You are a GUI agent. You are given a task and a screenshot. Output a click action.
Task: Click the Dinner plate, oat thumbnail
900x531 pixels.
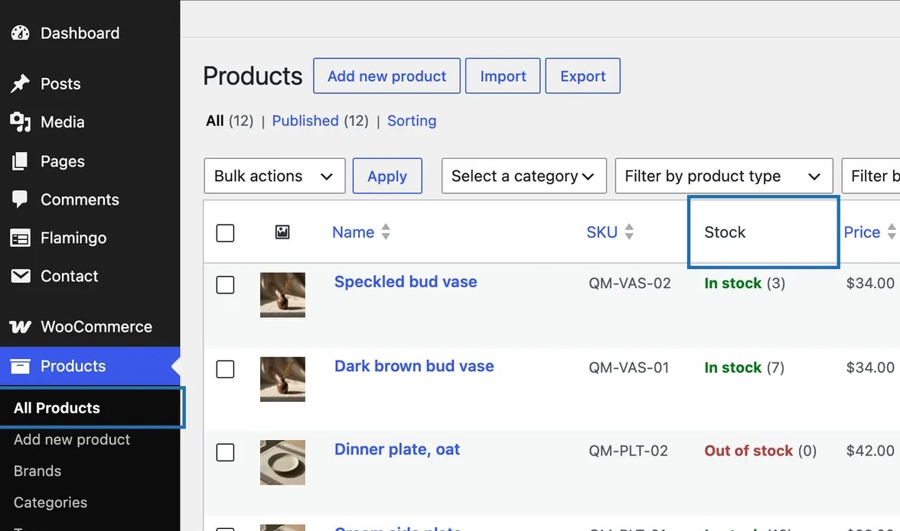[282, 462]
